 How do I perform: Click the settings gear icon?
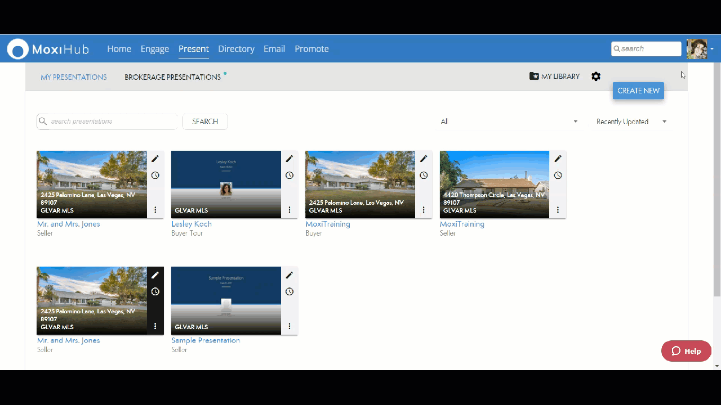coord(596,76)
